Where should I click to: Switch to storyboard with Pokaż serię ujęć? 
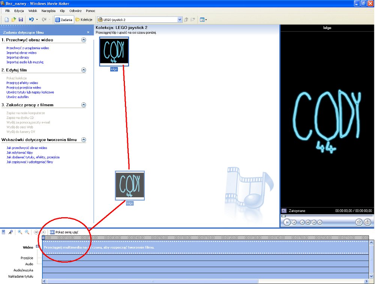tap(64, 232)
